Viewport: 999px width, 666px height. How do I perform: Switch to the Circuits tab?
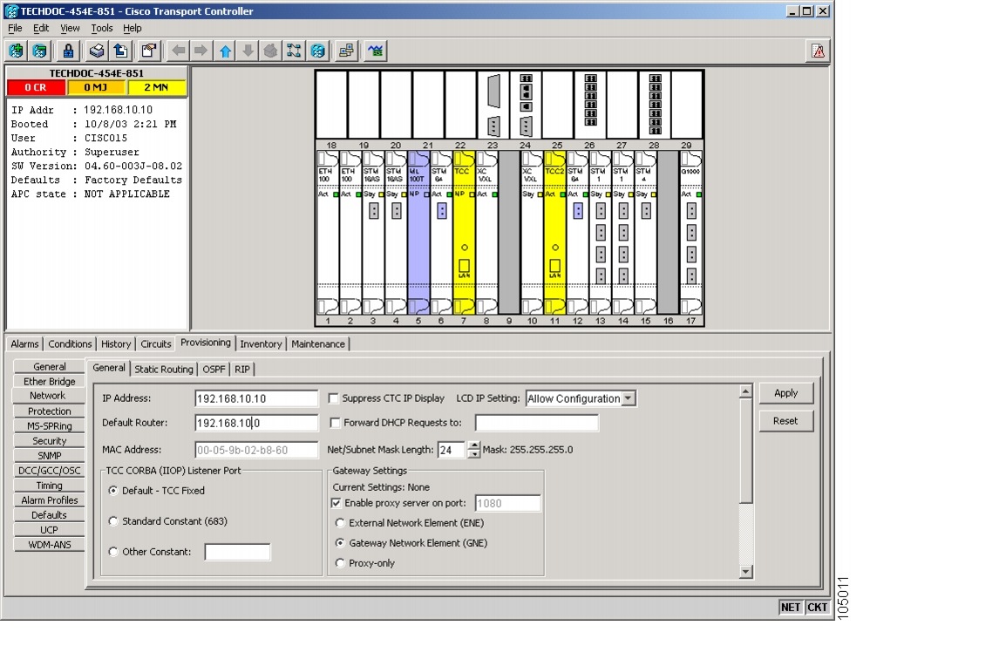point(155,344)
